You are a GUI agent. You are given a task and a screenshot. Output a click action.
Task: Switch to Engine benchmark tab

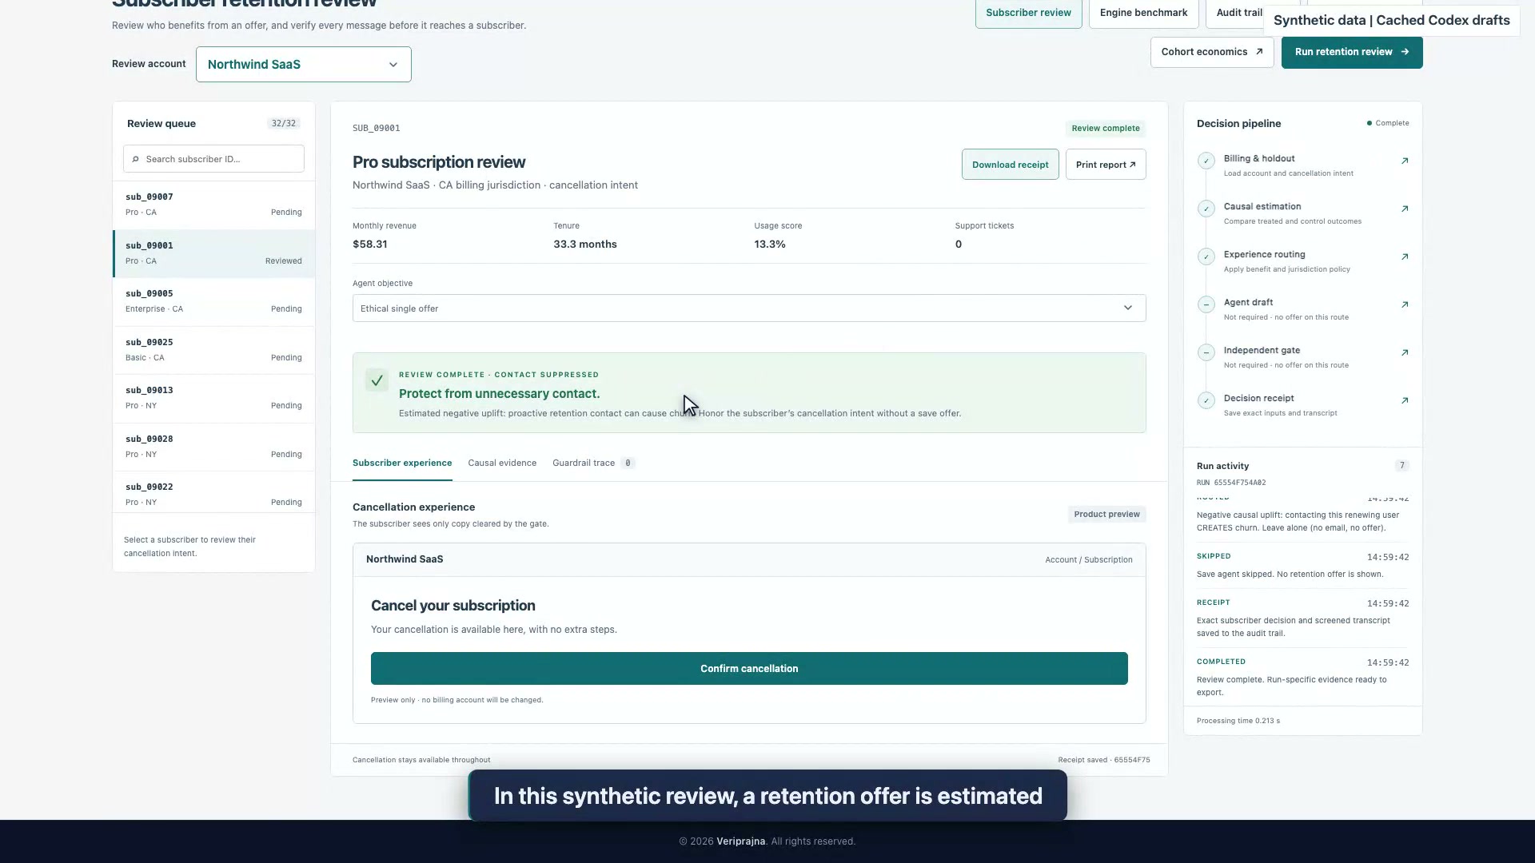tap(1143, 13)
